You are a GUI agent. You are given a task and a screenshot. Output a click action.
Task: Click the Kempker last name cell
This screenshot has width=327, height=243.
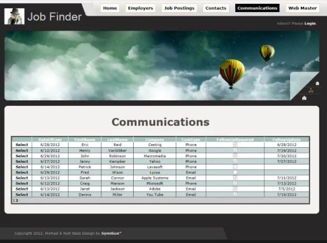pyautogui.click(x=118, y=161)
